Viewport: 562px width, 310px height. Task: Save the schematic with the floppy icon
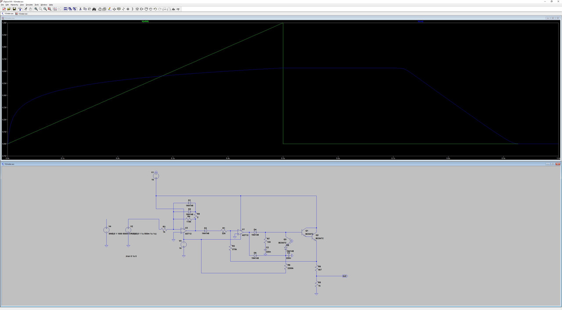click(x=14, y=9)
